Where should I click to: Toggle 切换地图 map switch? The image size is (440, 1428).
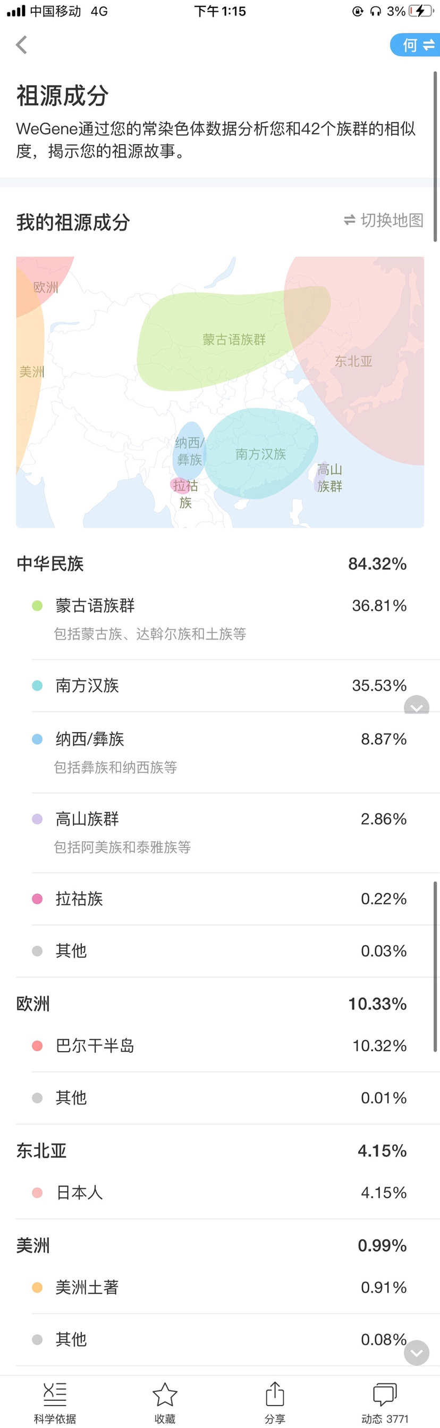tap(384, 220)
